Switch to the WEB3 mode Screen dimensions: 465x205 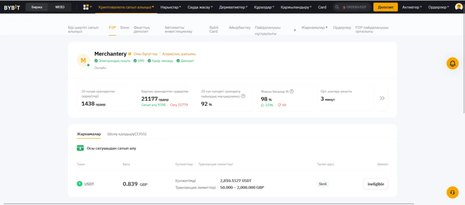click(60, 7)
